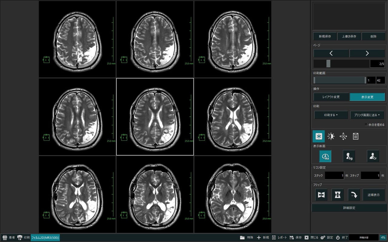Select the zoom and pan tool
Image resolution: width=388 pixels, height=242 pixels.
343,136
